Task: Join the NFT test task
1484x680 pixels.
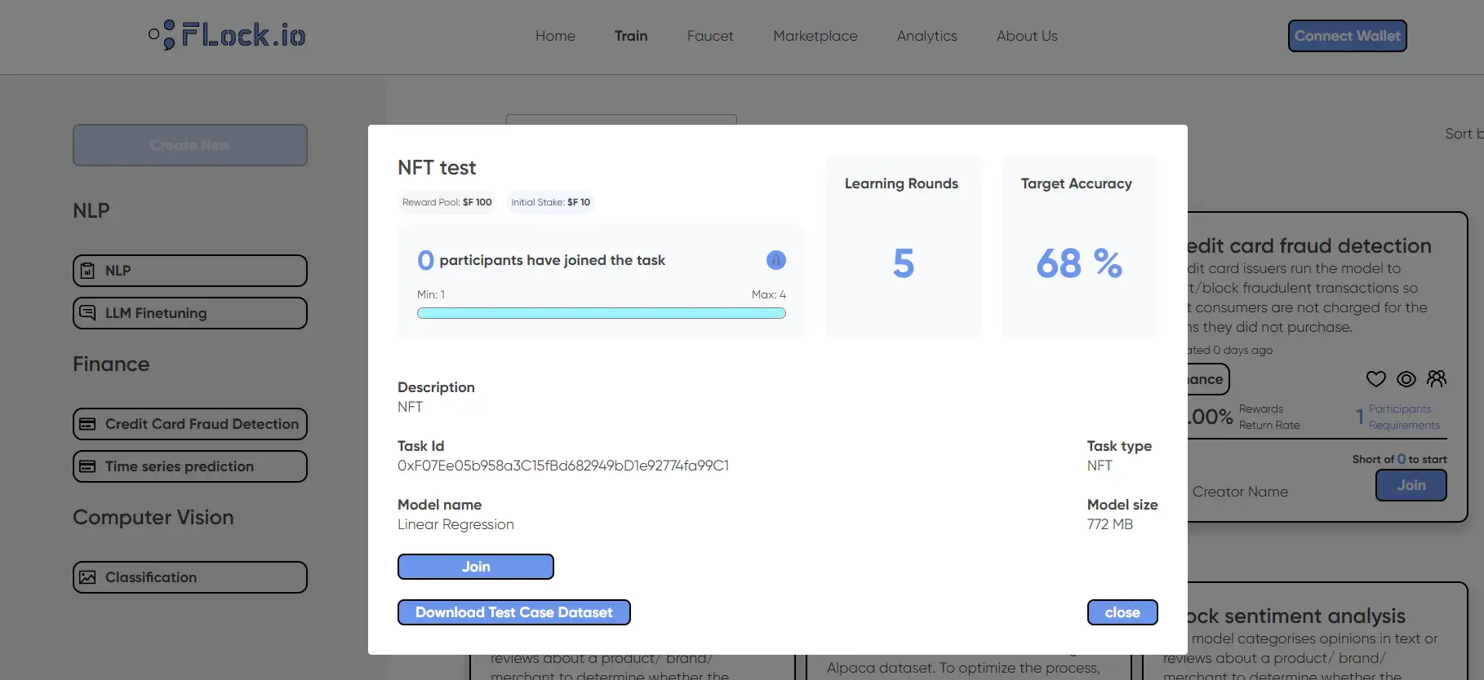Action: coord(475,567)
